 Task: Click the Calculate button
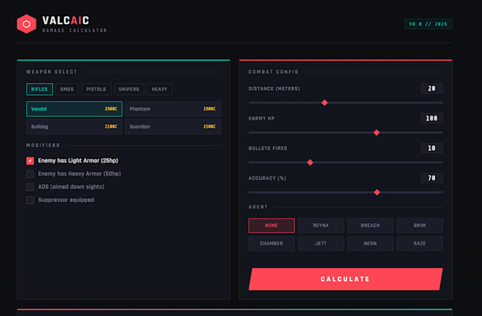(345, 279)
